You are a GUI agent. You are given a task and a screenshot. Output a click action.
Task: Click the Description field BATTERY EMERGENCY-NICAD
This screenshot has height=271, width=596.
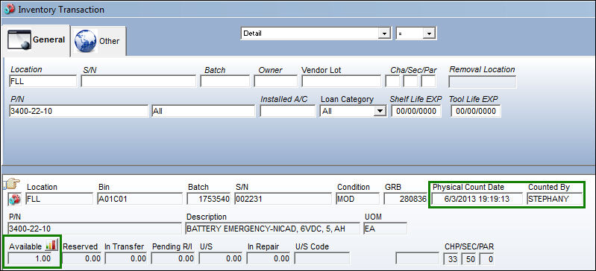click(x=272, y=229)
